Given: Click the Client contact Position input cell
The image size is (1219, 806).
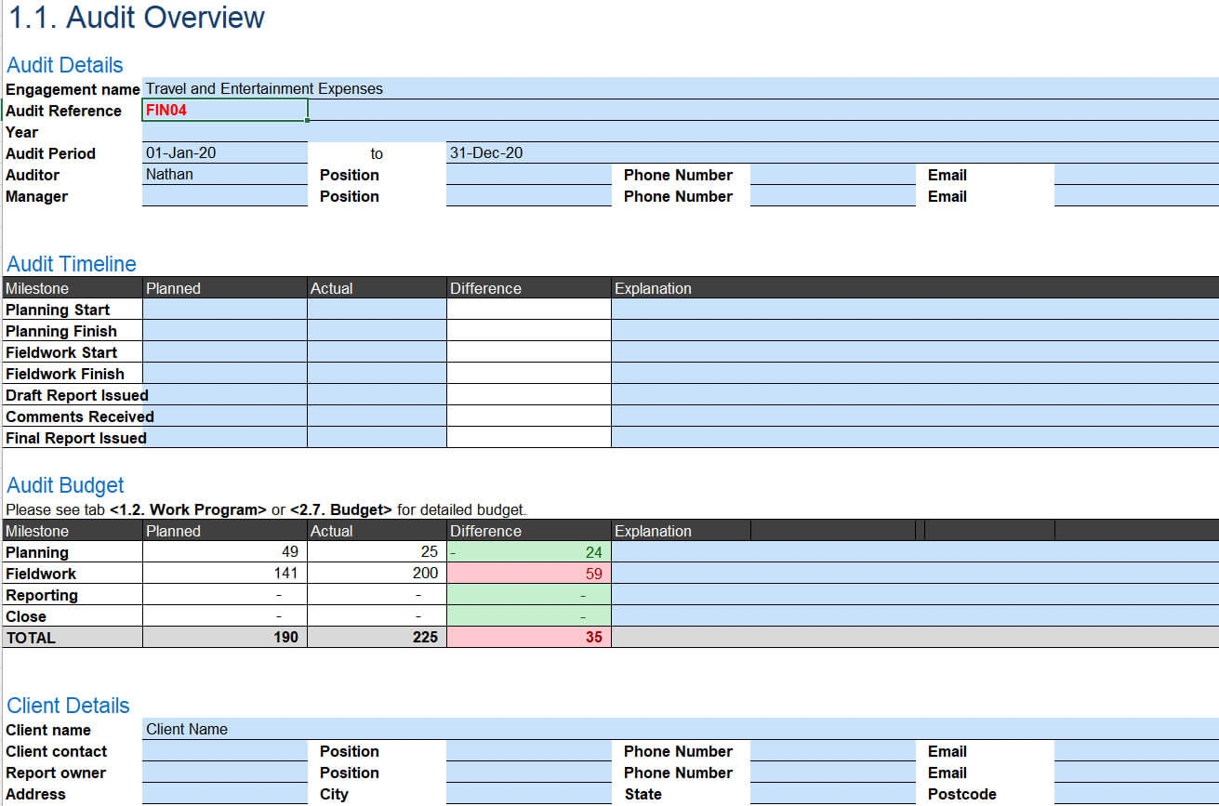Looking at the screenshot, I should 529,751.
